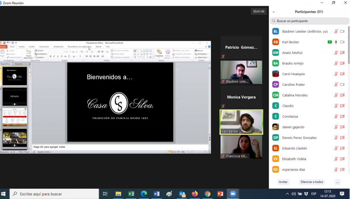The height and width of the screenshot is (199, 350).
Task: Toggle Carol Huaiquio's disabled camera icon
Action: (x=342, y=74)
